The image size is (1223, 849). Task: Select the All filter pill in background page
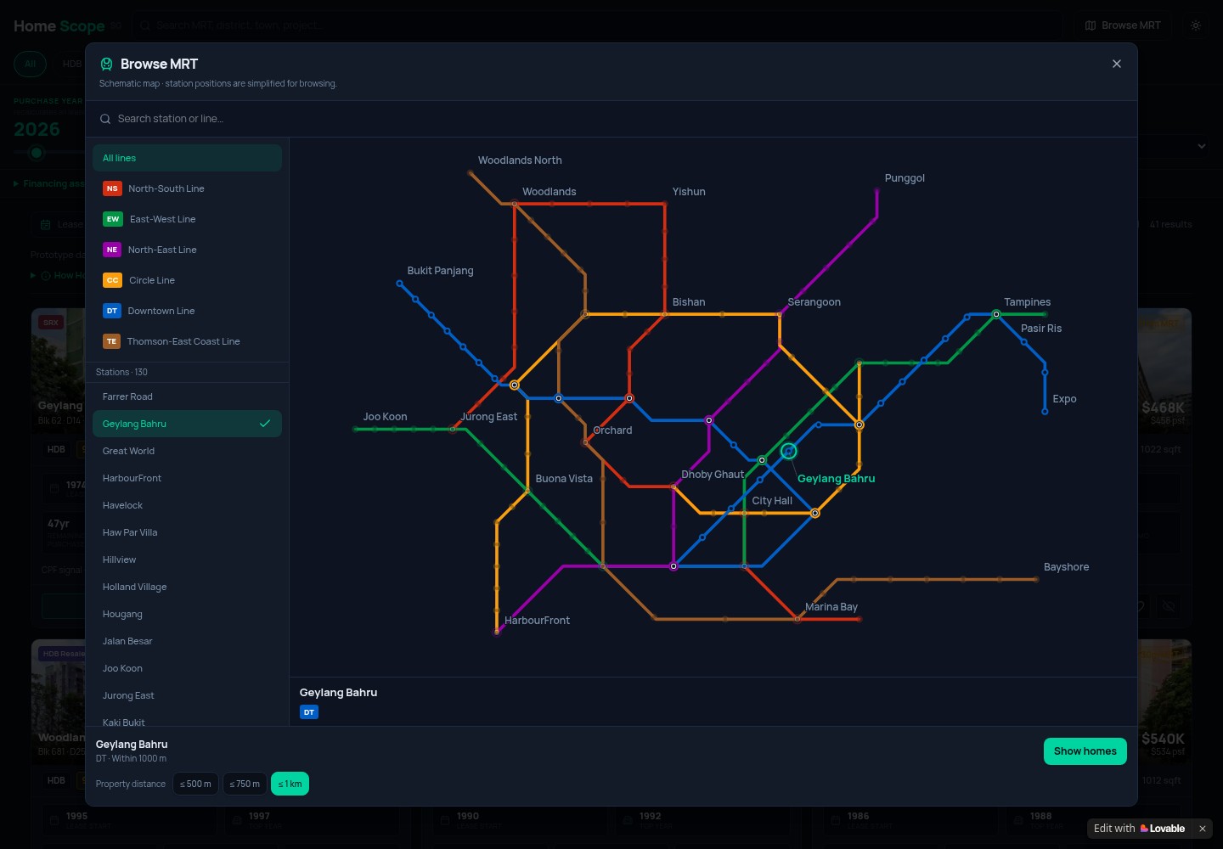(x=30, y=64)
